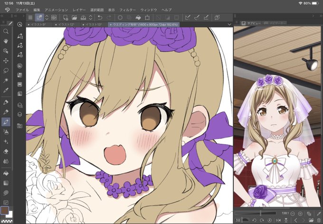The width and height of the screenshot is (323, 224).
Task: Open the 編集 menu
Action: (x=37, y=10)
